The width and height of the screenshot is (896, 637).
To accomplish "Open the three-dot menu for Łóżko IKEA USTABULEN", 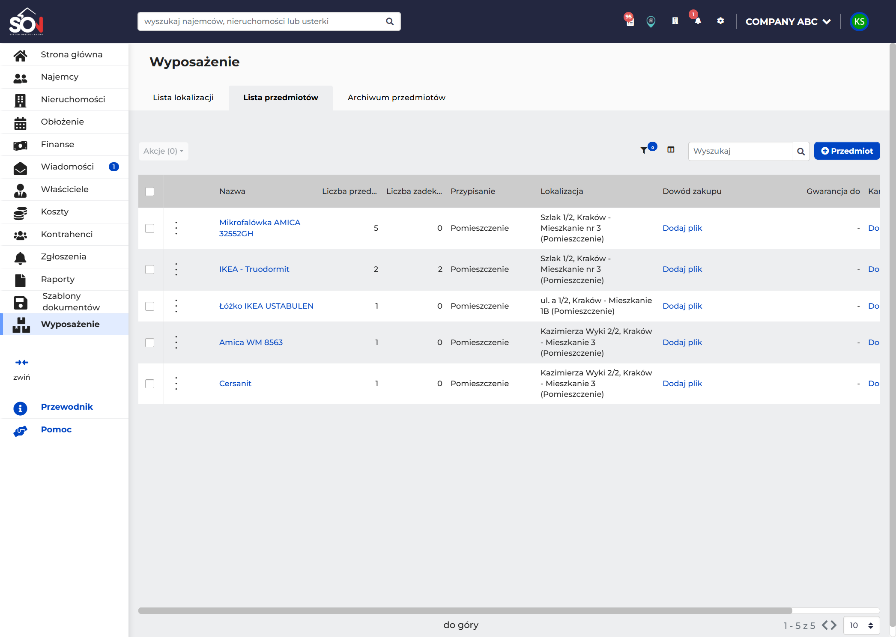I will click(176, 306).
